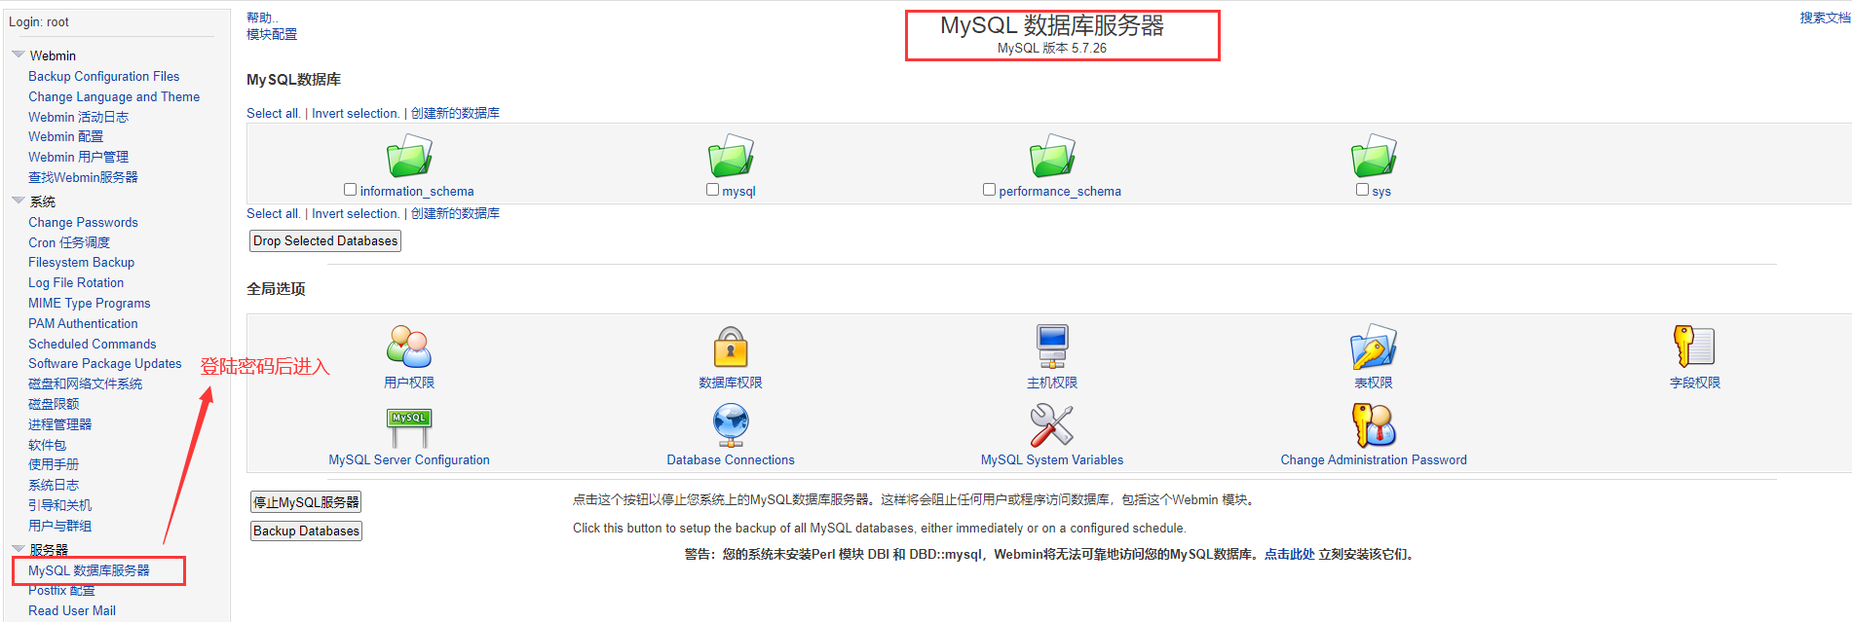Click upper Select all. link

coord(274,113)
